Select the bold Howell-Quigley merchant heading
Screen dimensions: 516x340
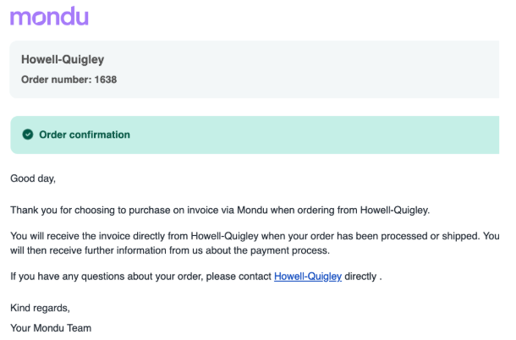point(63,60)
